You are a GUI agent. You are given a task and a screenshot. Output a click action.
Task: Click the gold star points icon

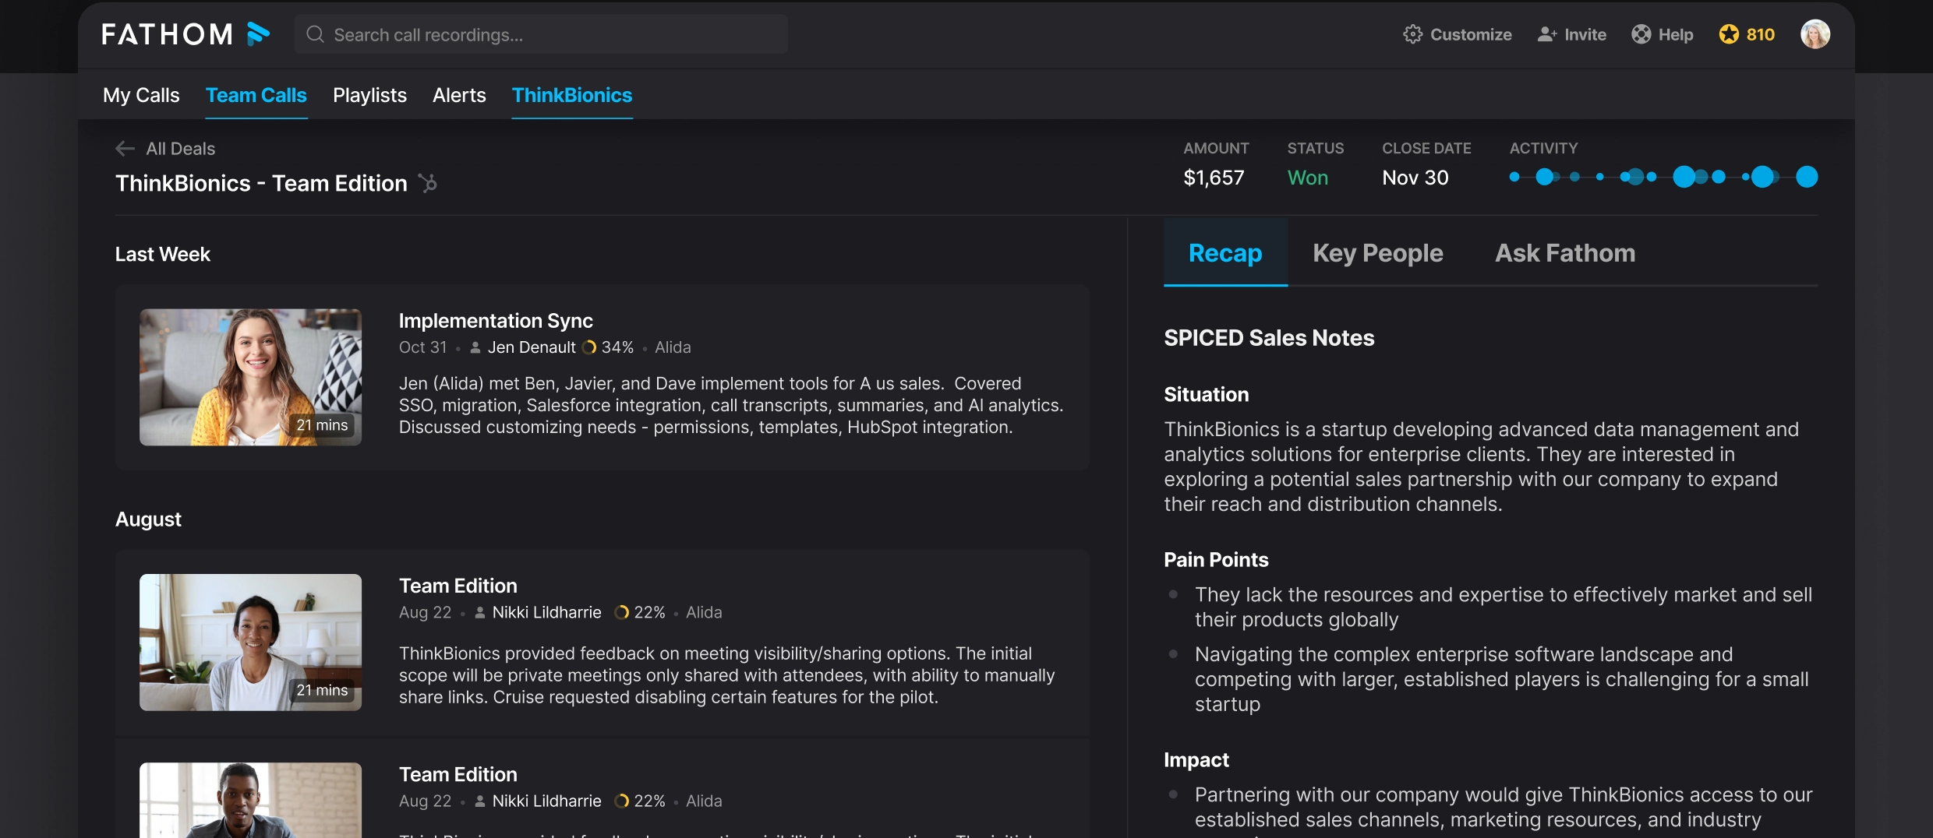coord(1729,34)
